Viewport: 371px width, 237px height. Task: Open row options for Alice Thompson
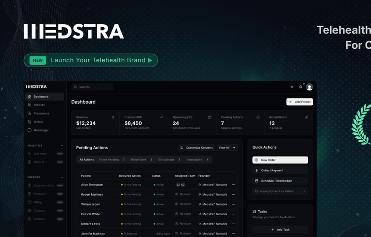click(x=233, y=185)
